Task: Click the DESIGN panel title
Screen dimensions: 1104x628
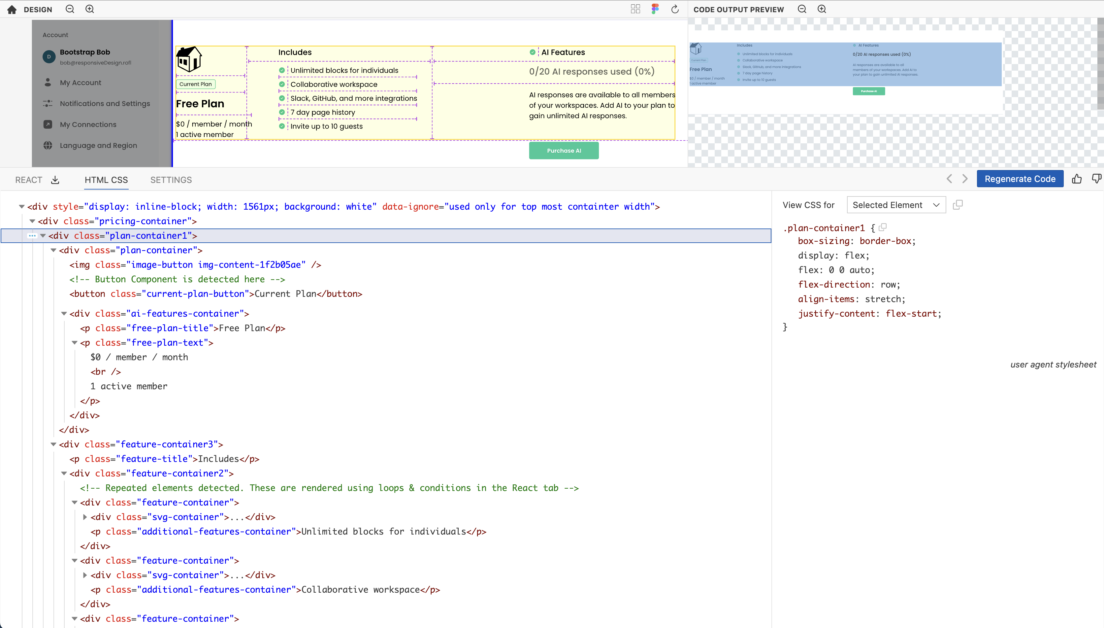Action: coord(38,10)
